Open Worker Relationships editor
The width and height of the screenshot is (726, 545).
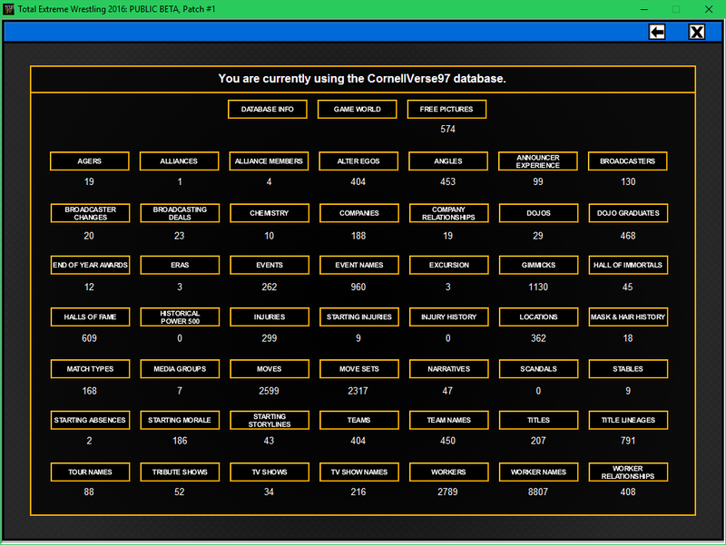click(x=628, y=472)
